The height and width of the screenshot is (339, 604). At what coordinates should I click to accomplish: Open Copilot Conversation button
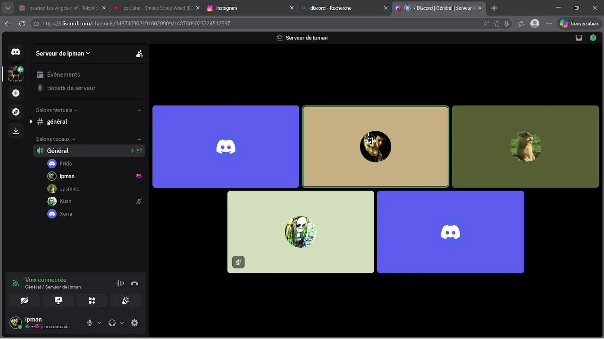tap(579, 24)
